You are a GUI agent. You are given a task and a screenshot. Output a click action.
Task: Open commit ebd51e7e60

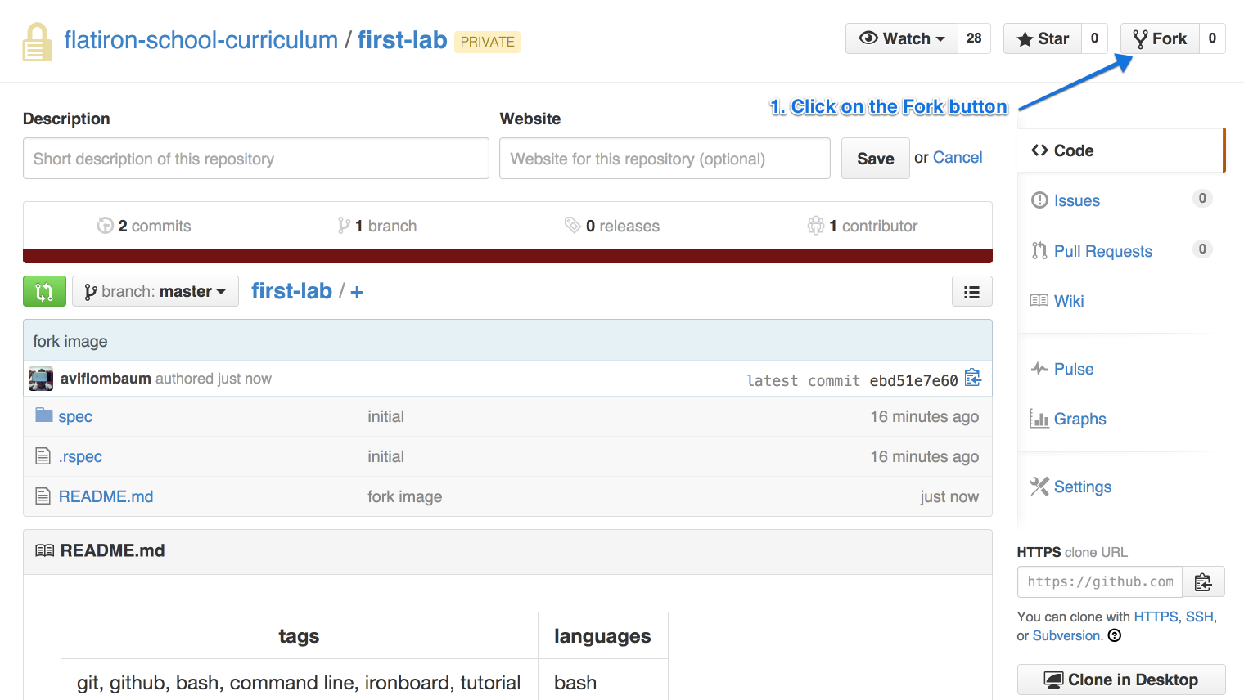pyautogui.click(x=913, y=380)
